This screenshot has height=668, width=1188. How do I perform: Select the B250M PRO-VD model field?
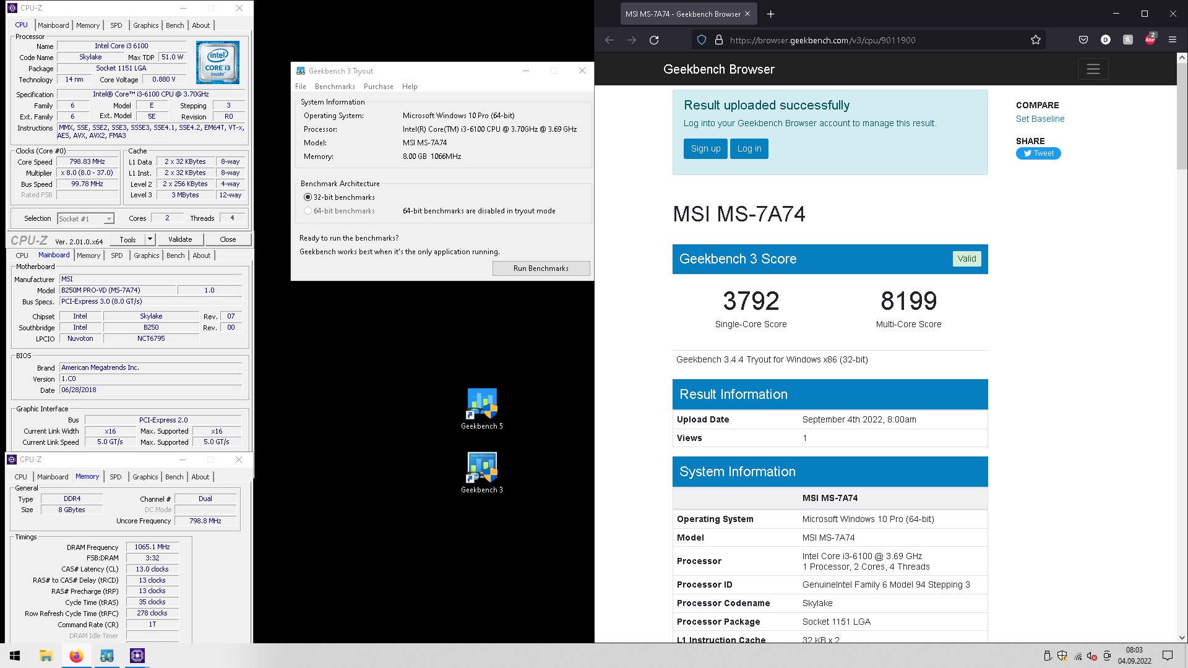pyautogui.click(x=118, y=290)
